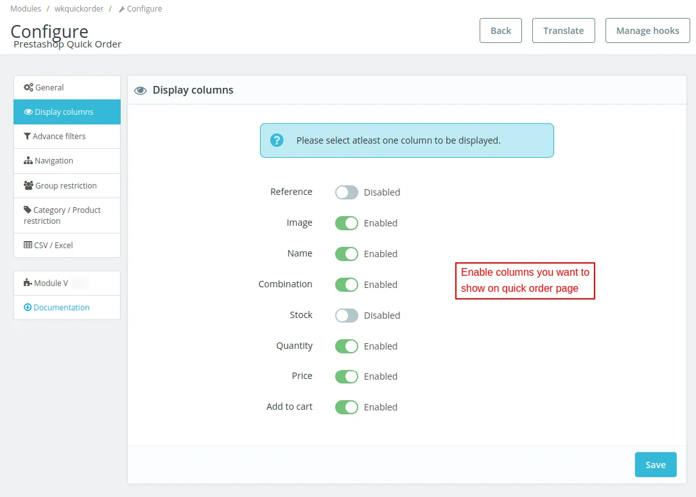Viewport: 696px width, 497px height.
Task: Click the 'Please select atleast one column' notice
Action: pyautogui.click(x=407, y=140)
